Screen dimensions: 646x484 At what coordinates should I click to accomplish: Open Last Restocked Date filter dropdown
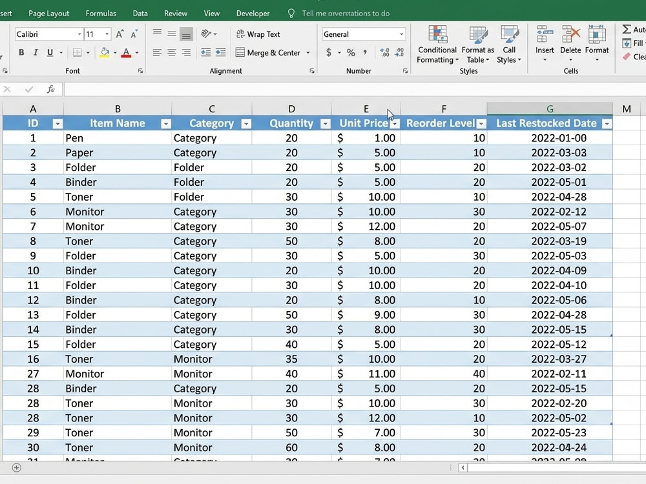[x=607, y=124]
